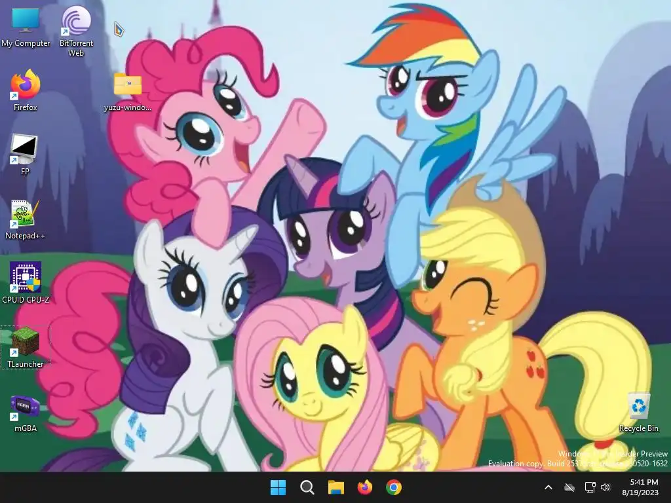Screen dimensions: 671x503
Task: Click the 'TLauncher' label text
Action: pyautogui.click(x=26, y=364)
